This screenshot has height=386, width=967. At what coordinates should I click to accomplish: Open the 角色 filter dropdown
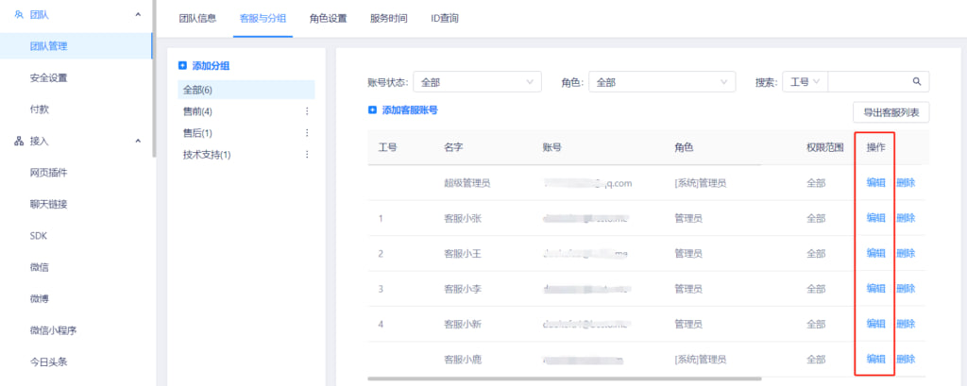[x=664, y=82]
